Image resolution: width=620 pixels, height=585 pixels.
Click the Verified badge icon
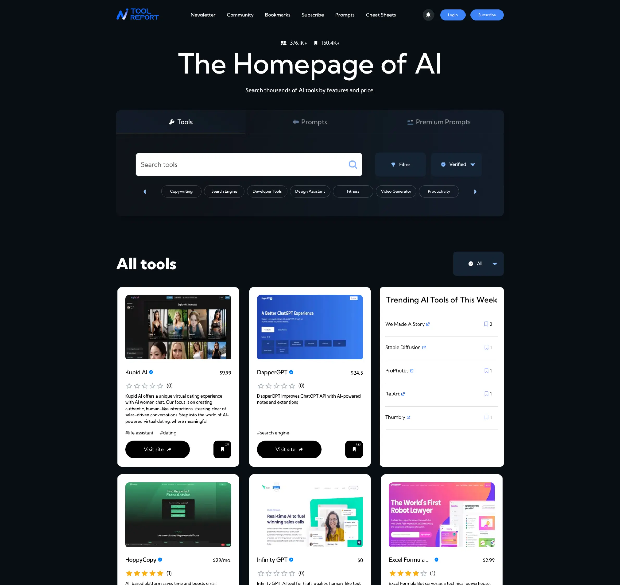point(444,164)
